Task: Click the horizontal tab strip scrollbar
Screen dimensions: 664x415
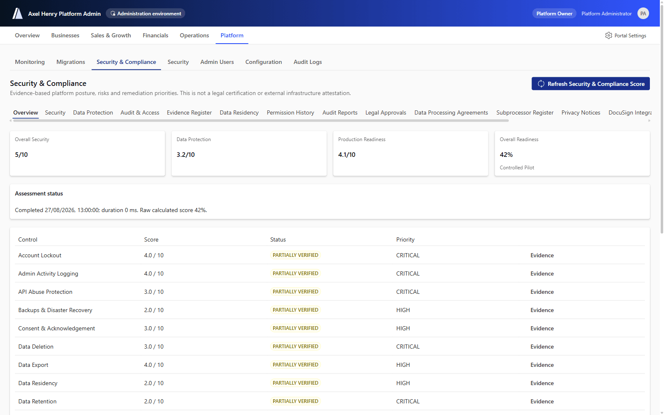Action: point(261,121)
